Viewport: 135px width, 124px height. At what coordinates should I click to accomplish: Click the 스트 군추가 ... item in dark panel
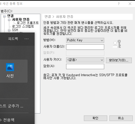(12, 106)
